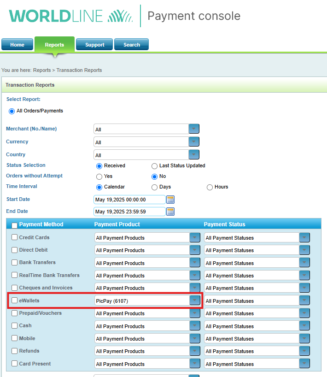Open the Currency dropdown list
327x377 pixels.
(x=194, y=142)
